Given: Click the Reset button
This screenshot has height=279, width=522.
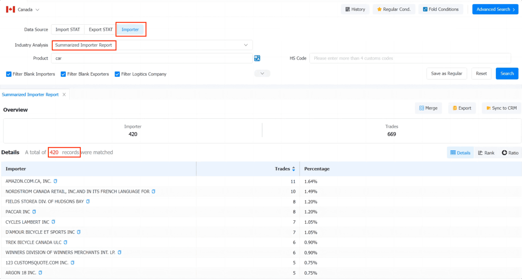Looking at the screenshot, I should click(481, 73).
